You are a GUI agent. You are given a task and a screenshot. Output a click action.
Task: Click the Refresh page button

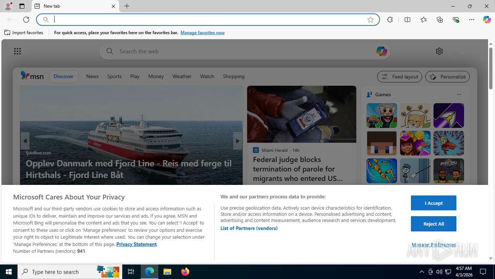[26, 20]
